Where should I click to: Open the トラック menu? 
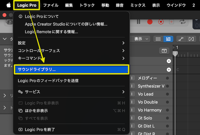(87, 5)
